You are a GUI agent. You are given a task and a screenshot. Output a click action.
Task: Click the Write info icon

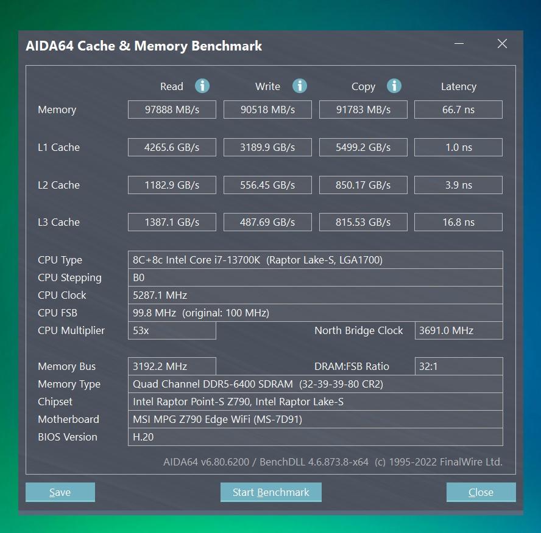pos(300,86)
